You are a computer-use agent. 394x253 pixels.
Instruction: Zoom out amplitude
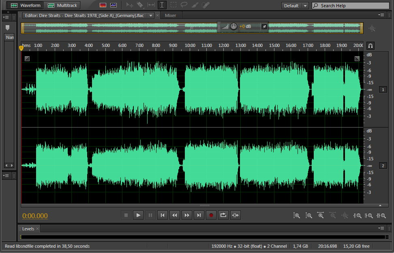tap(308, 215)
